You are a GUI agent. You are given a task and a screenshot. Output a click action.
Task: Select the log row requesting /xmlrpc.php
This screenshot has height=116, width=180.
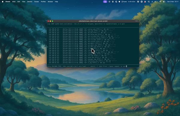[x=82, y=29]
